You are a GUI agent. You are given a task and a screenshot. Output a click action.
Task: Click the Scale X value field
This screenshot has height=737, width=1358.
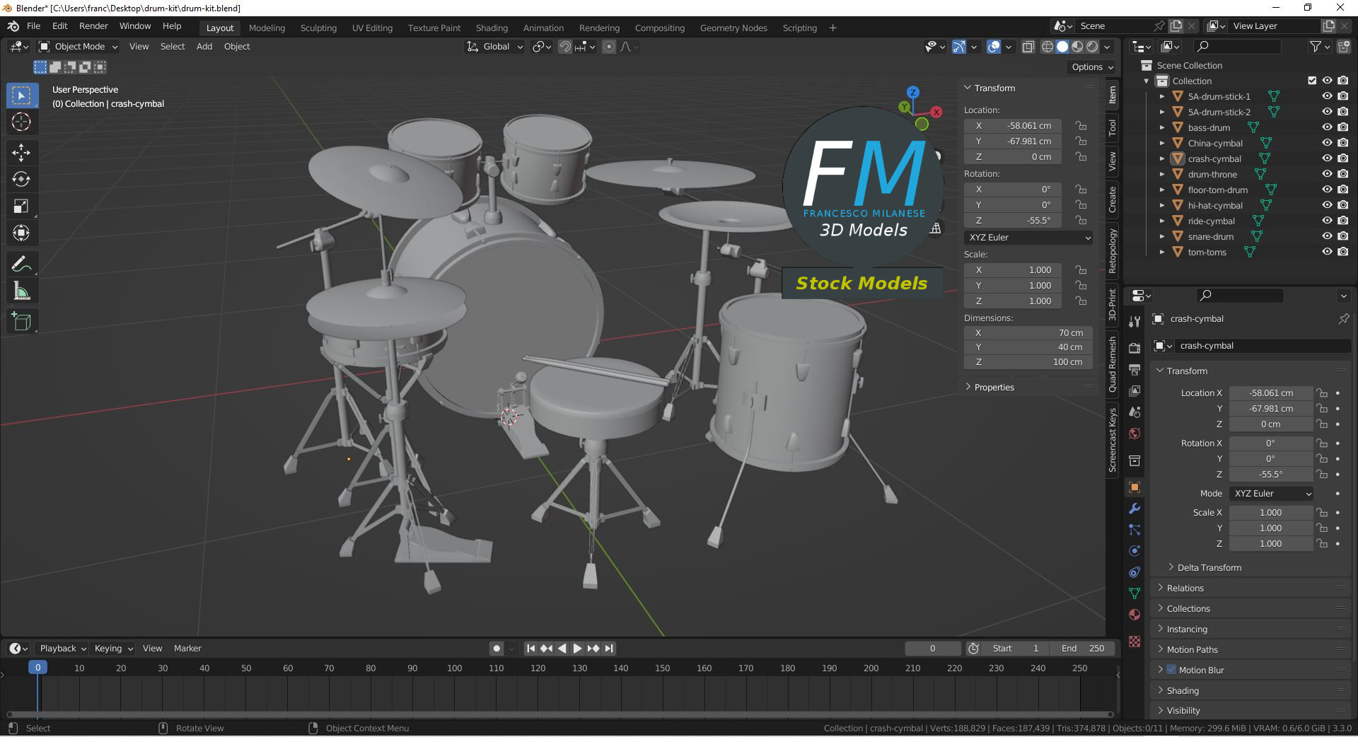[x=1271, y=513]
